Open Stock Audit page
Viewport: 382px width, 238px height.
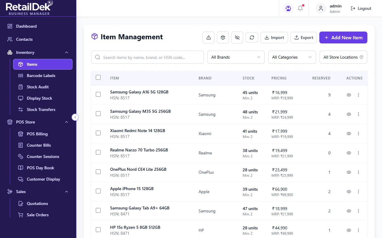43,87
